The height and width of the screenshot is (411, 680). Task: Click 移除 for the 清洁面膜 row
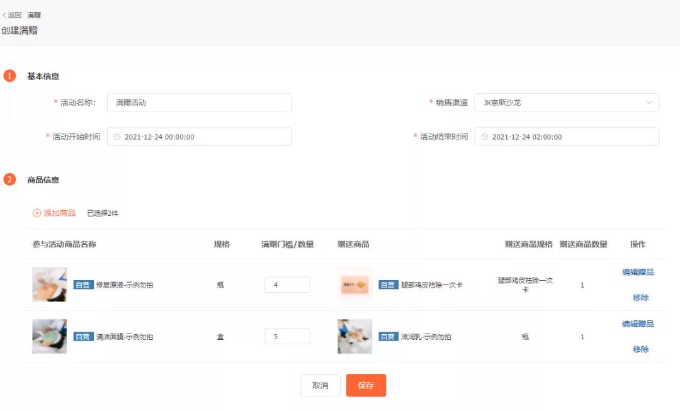pyautogui.click(x=640, y=349)
